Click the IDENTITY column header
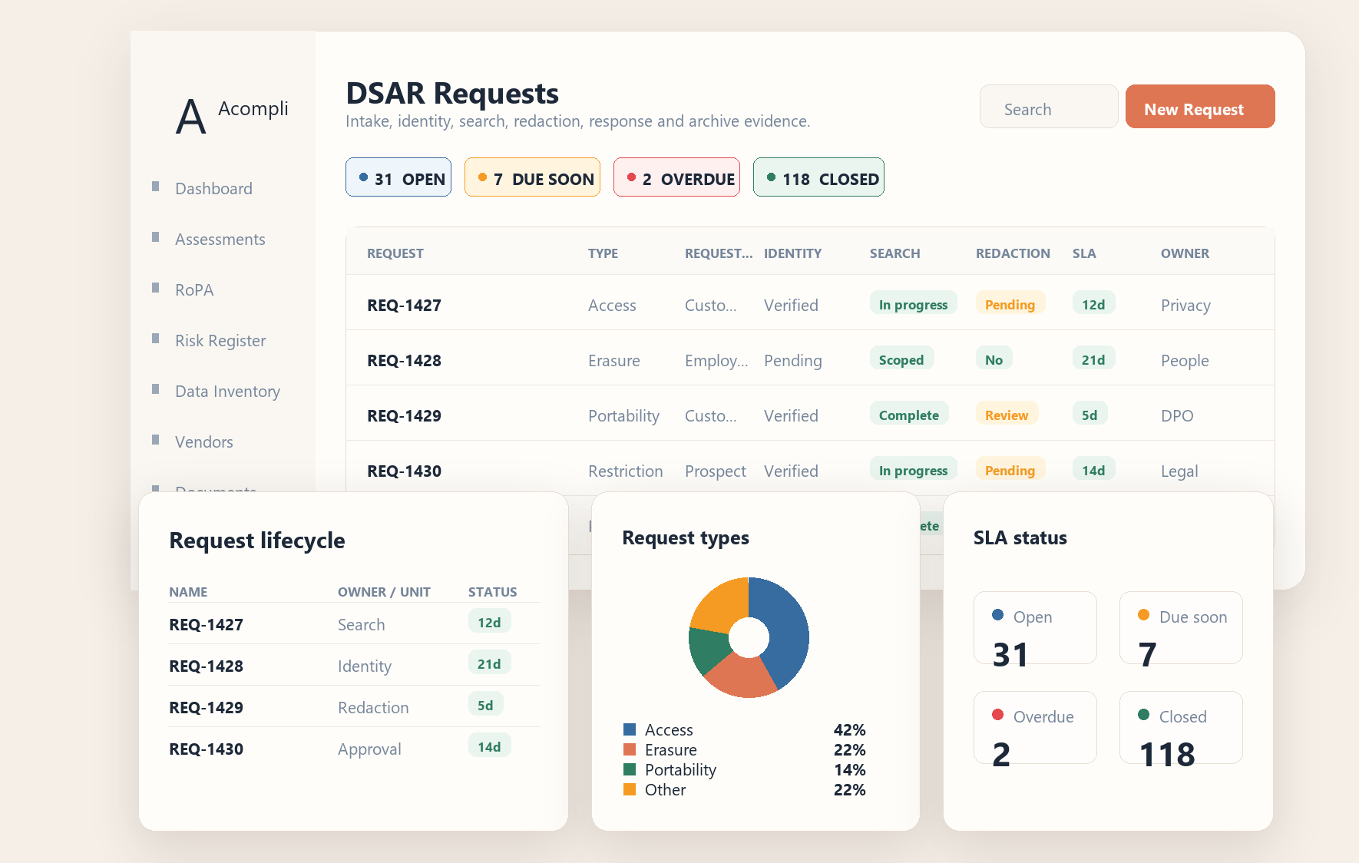1359x863 pixels. 792,253
